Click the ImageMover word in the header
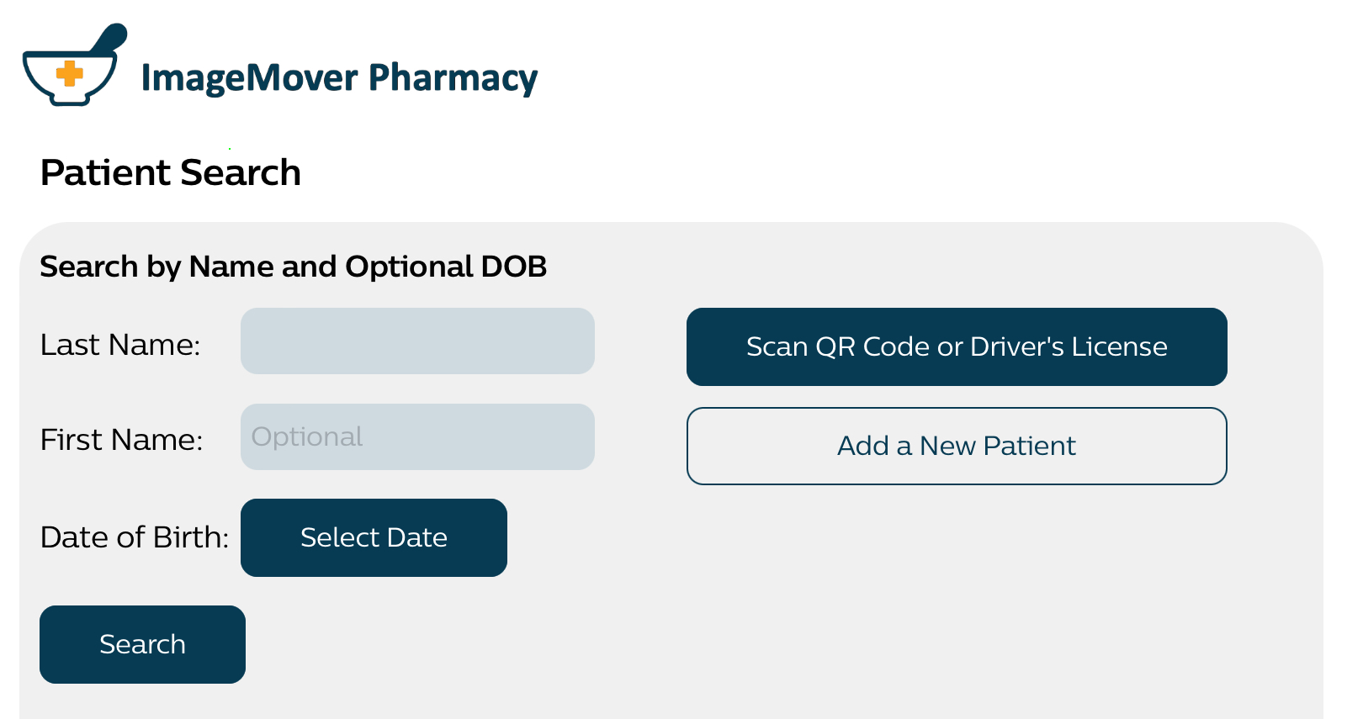 249,78
